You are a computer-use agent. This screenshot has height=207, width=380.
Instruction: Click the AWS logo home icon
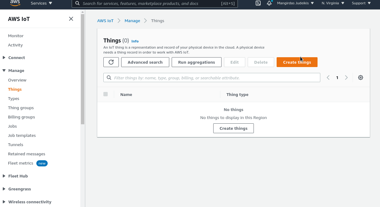point(15,3)
